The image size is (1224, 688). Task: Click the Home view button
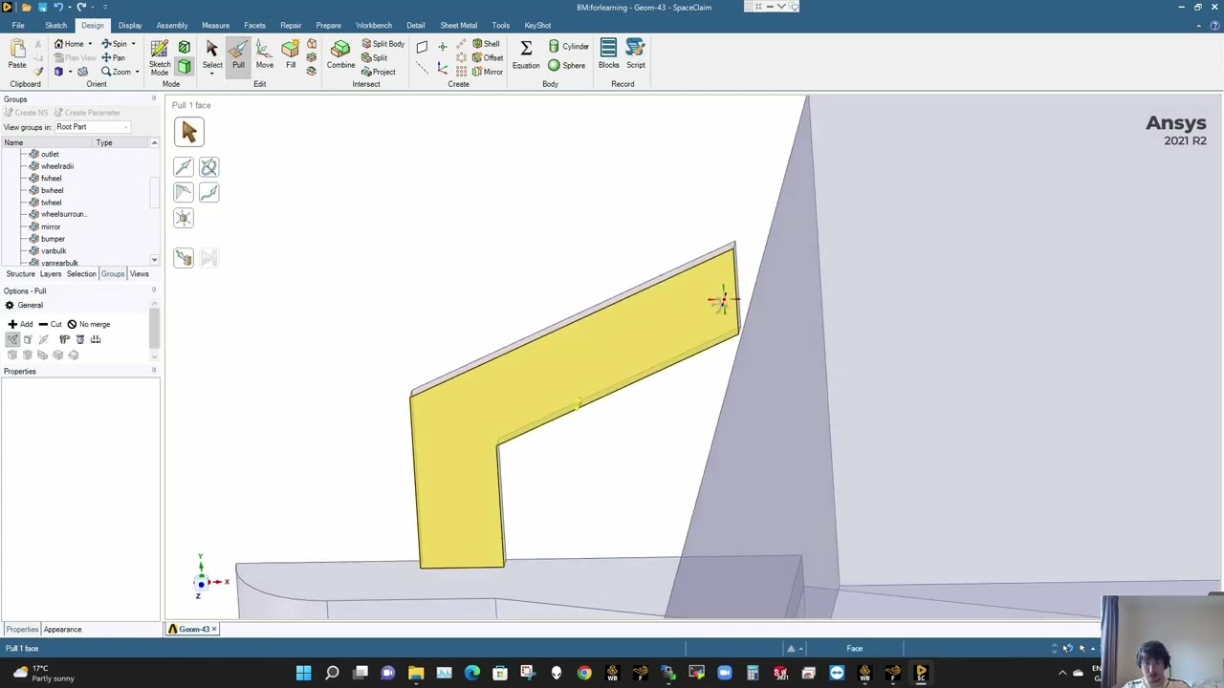69,44
